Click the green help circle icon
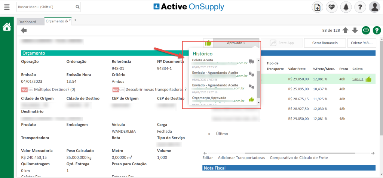 click(x=377, y=30)
